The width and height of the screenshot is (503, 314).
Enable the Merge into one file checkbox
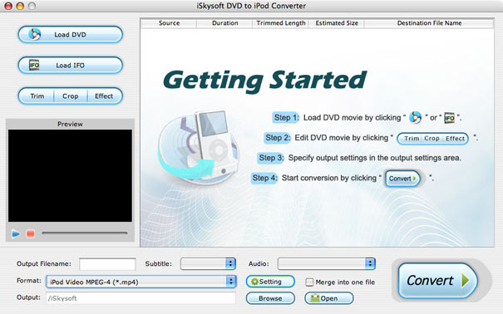coord(309,282)
